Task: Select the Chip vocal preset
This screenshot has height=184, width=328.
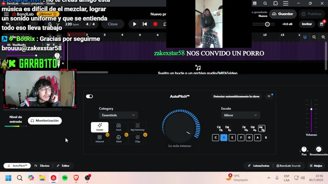Action: click(x=138, y=139)
